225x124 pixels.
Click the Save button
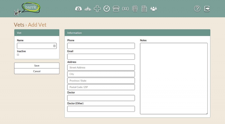pyautogui.click(x=37, y=65)
